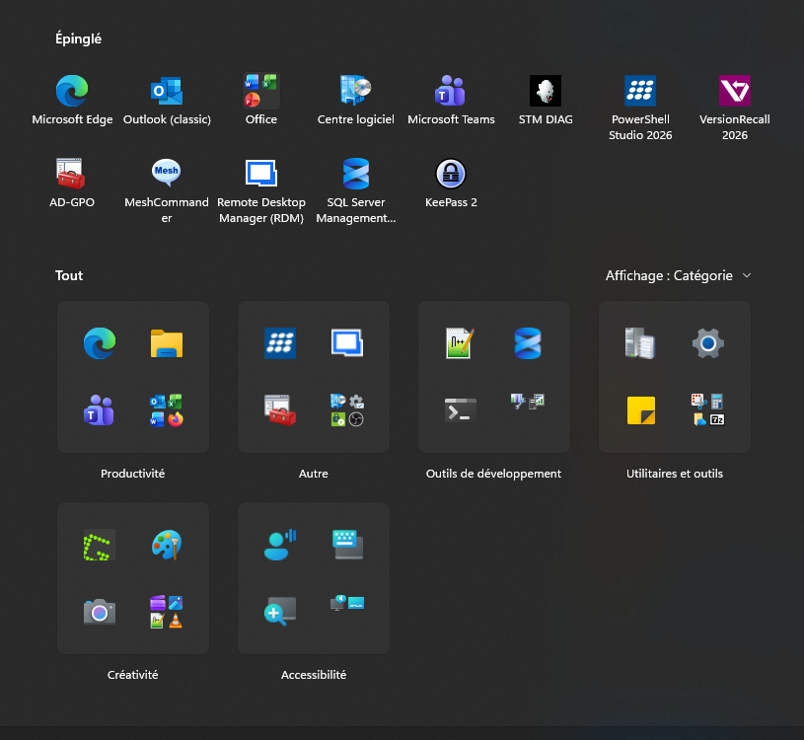Launch KeePass 2

[451, 184]
